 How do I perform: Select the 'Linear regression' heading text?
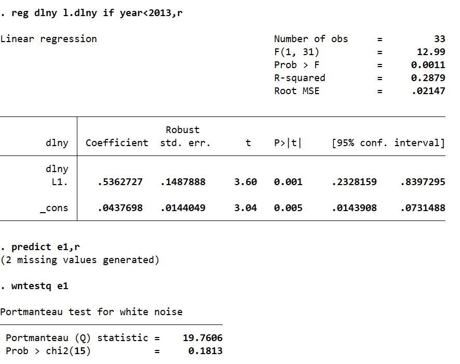coord(48,39)
